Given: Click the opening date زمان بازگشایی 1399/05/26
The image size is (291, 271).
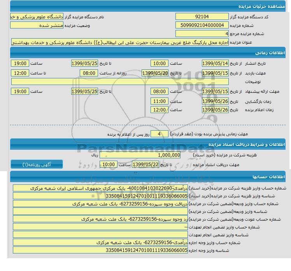Looking at the screenshot, I should [x=215, y=101].
